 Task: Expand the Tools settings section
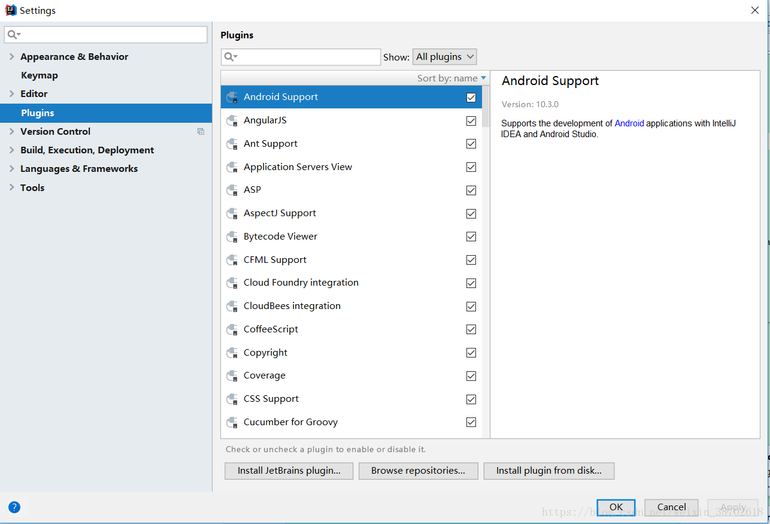click(x=11, y=187)
